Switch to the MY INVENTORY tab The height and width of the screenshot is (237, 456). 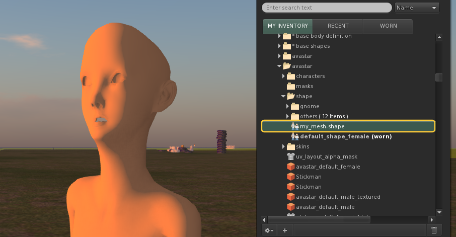pos(287,26)
